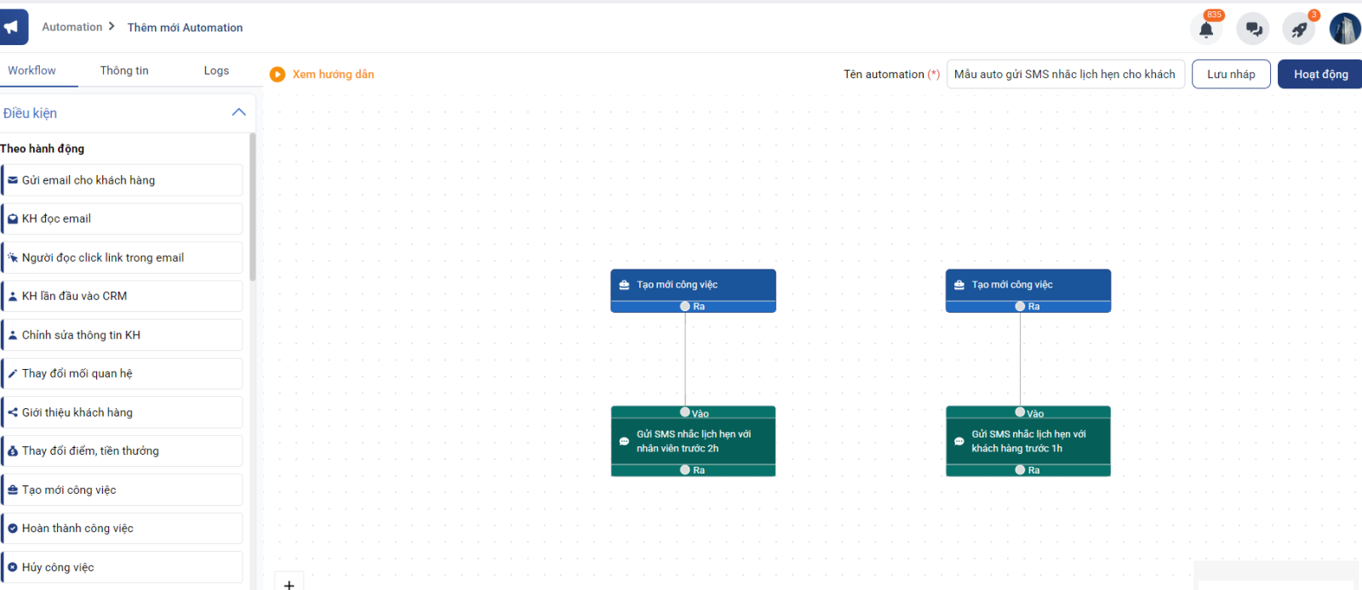Open the notifications bell icon
Image resolution: width=1362 pixels, height=590 pixels.
pyautogui.click(x=1206, y=29)
